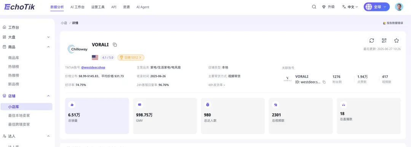Click the total creators icon
The width and height of the screenshot is (411, 147).
(x=208, y=104)
